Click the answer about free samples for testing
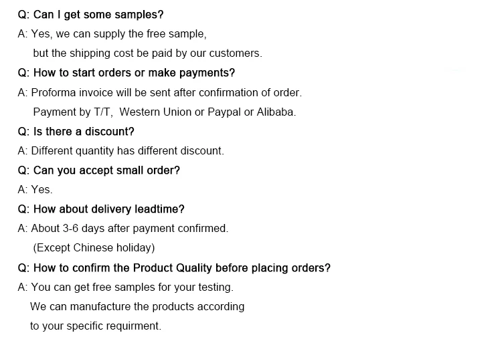This screenshot has width=502, height=349. coord(125,287)
